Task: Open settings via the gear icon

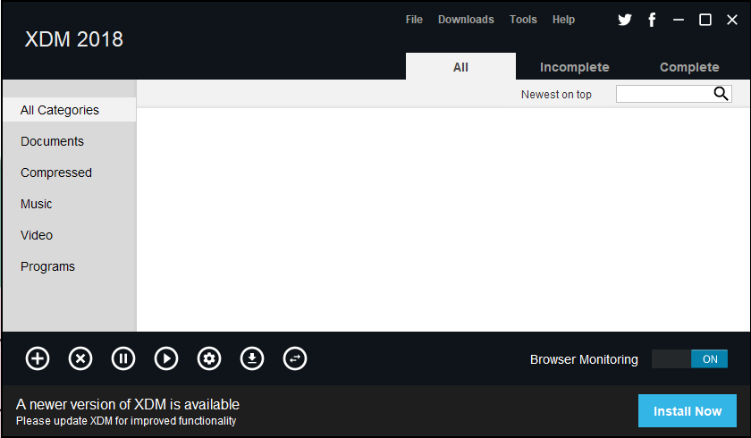Action: point(209,358)
